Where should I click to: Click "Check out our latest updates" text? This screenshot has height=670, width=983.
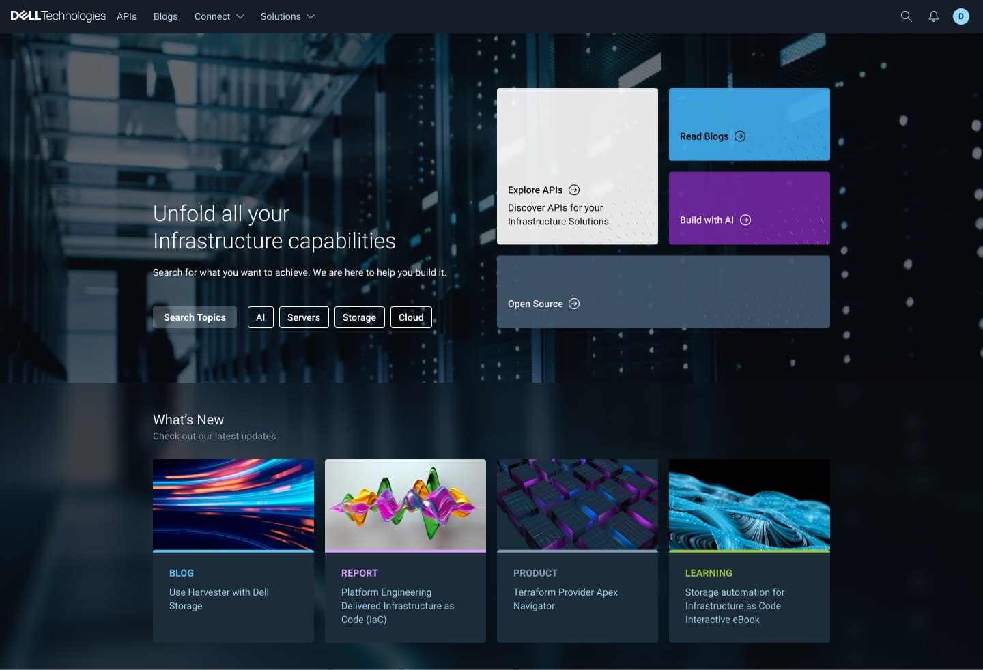tap(214, 436)
